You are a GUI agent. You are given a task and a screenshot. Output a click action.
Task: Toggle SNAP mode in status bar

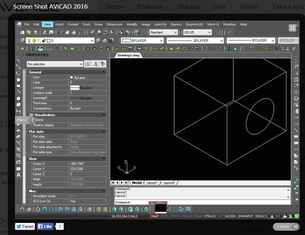(154, 216)
